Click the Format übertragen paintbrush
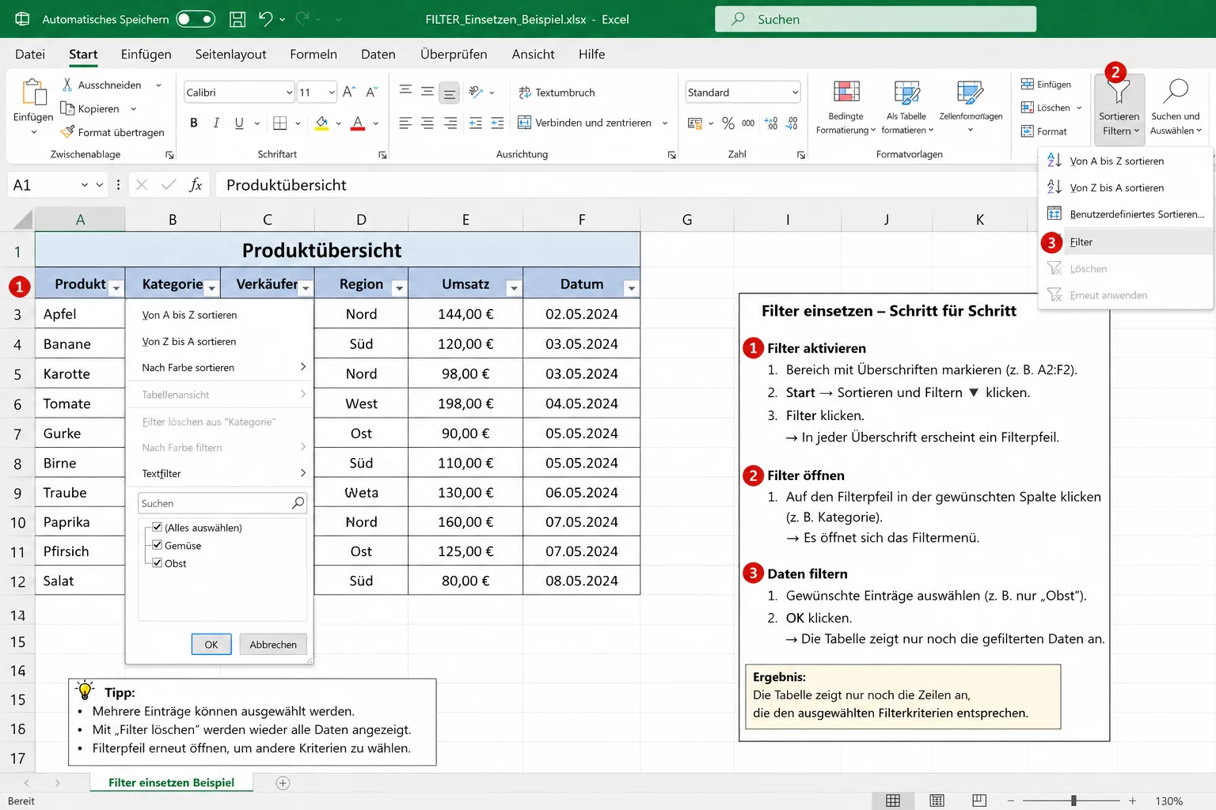Screen dimensions: 1216x810 coord(69,132)
